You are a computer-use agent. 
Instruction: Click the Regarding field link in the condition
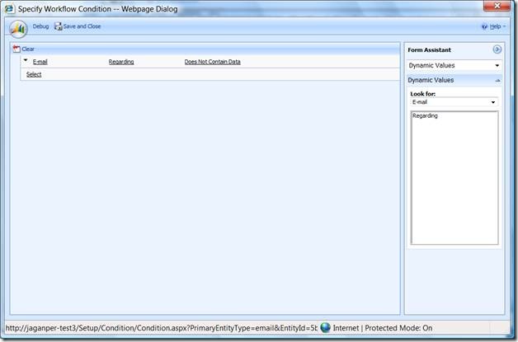(121, 62)
